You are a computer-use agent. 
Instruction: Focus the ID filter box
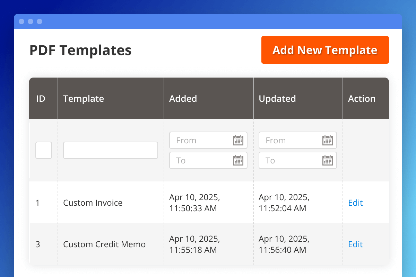tap(44, 150)
